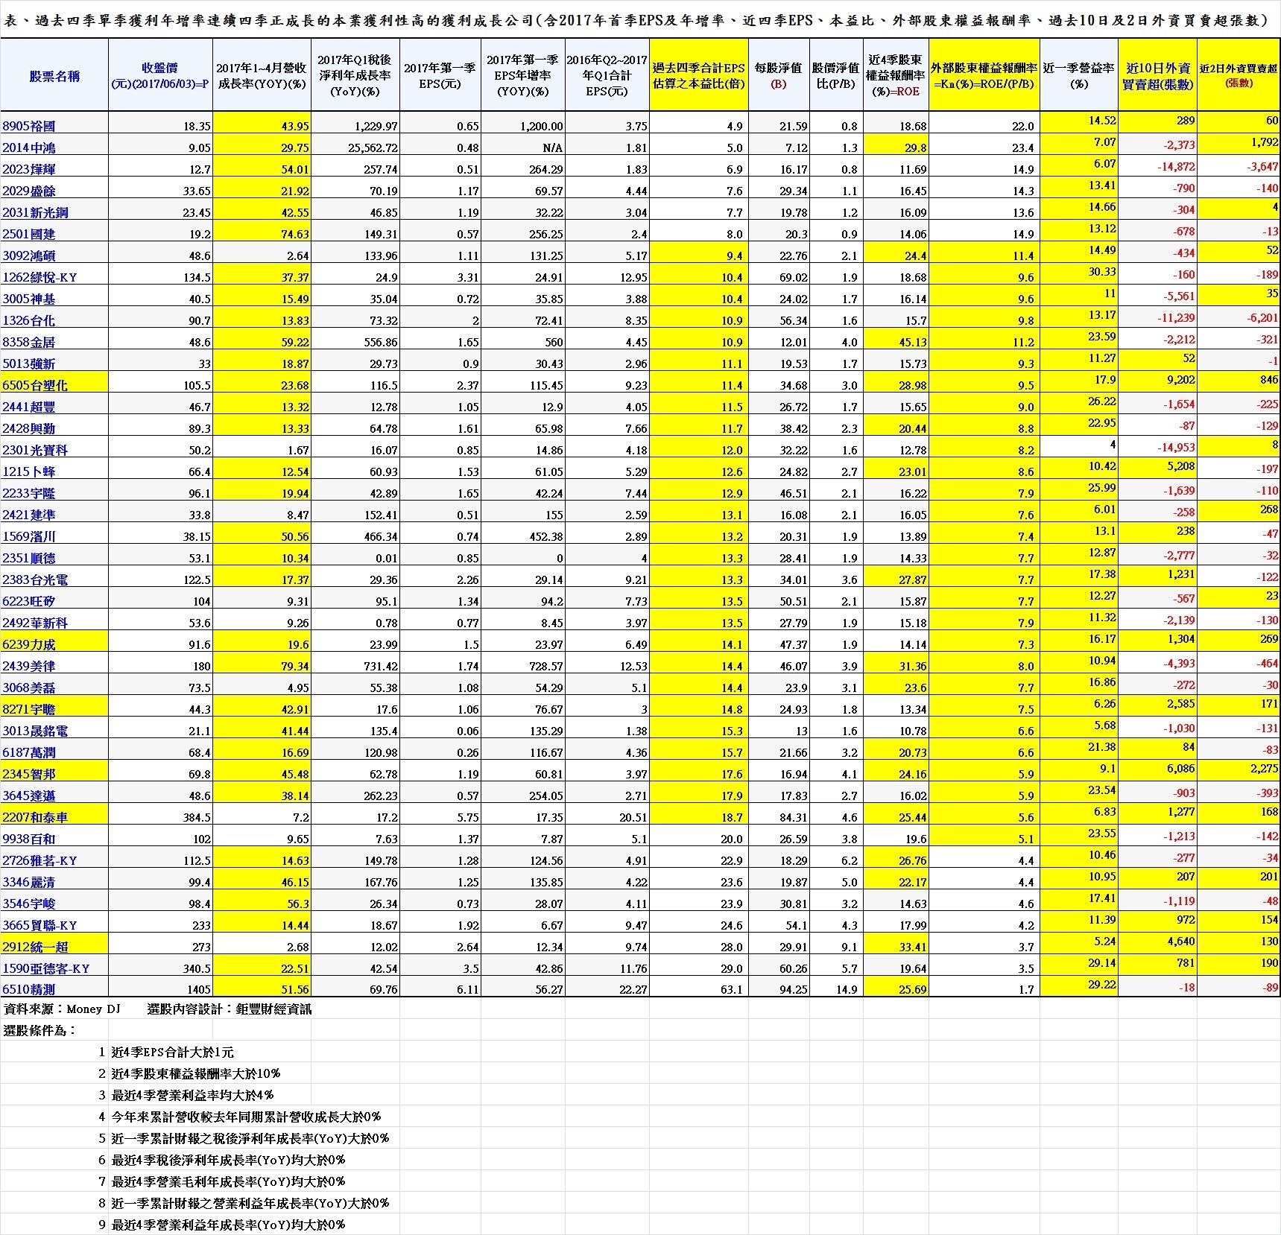Viewport: 1281px width, 1235px height.
Task: Select the 選股條件為 label
Action: click(39, 1031)
